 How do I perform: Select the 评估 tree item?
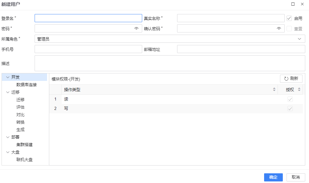point(20,107)
